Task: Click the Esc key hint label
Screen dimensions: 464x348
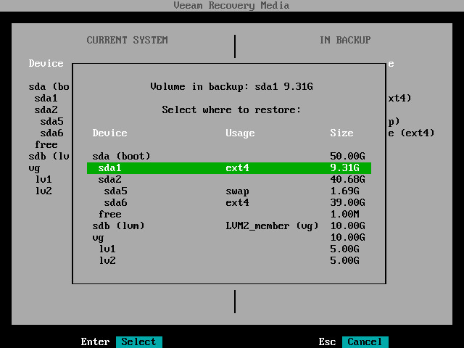Action: click(x=327, y=341)
